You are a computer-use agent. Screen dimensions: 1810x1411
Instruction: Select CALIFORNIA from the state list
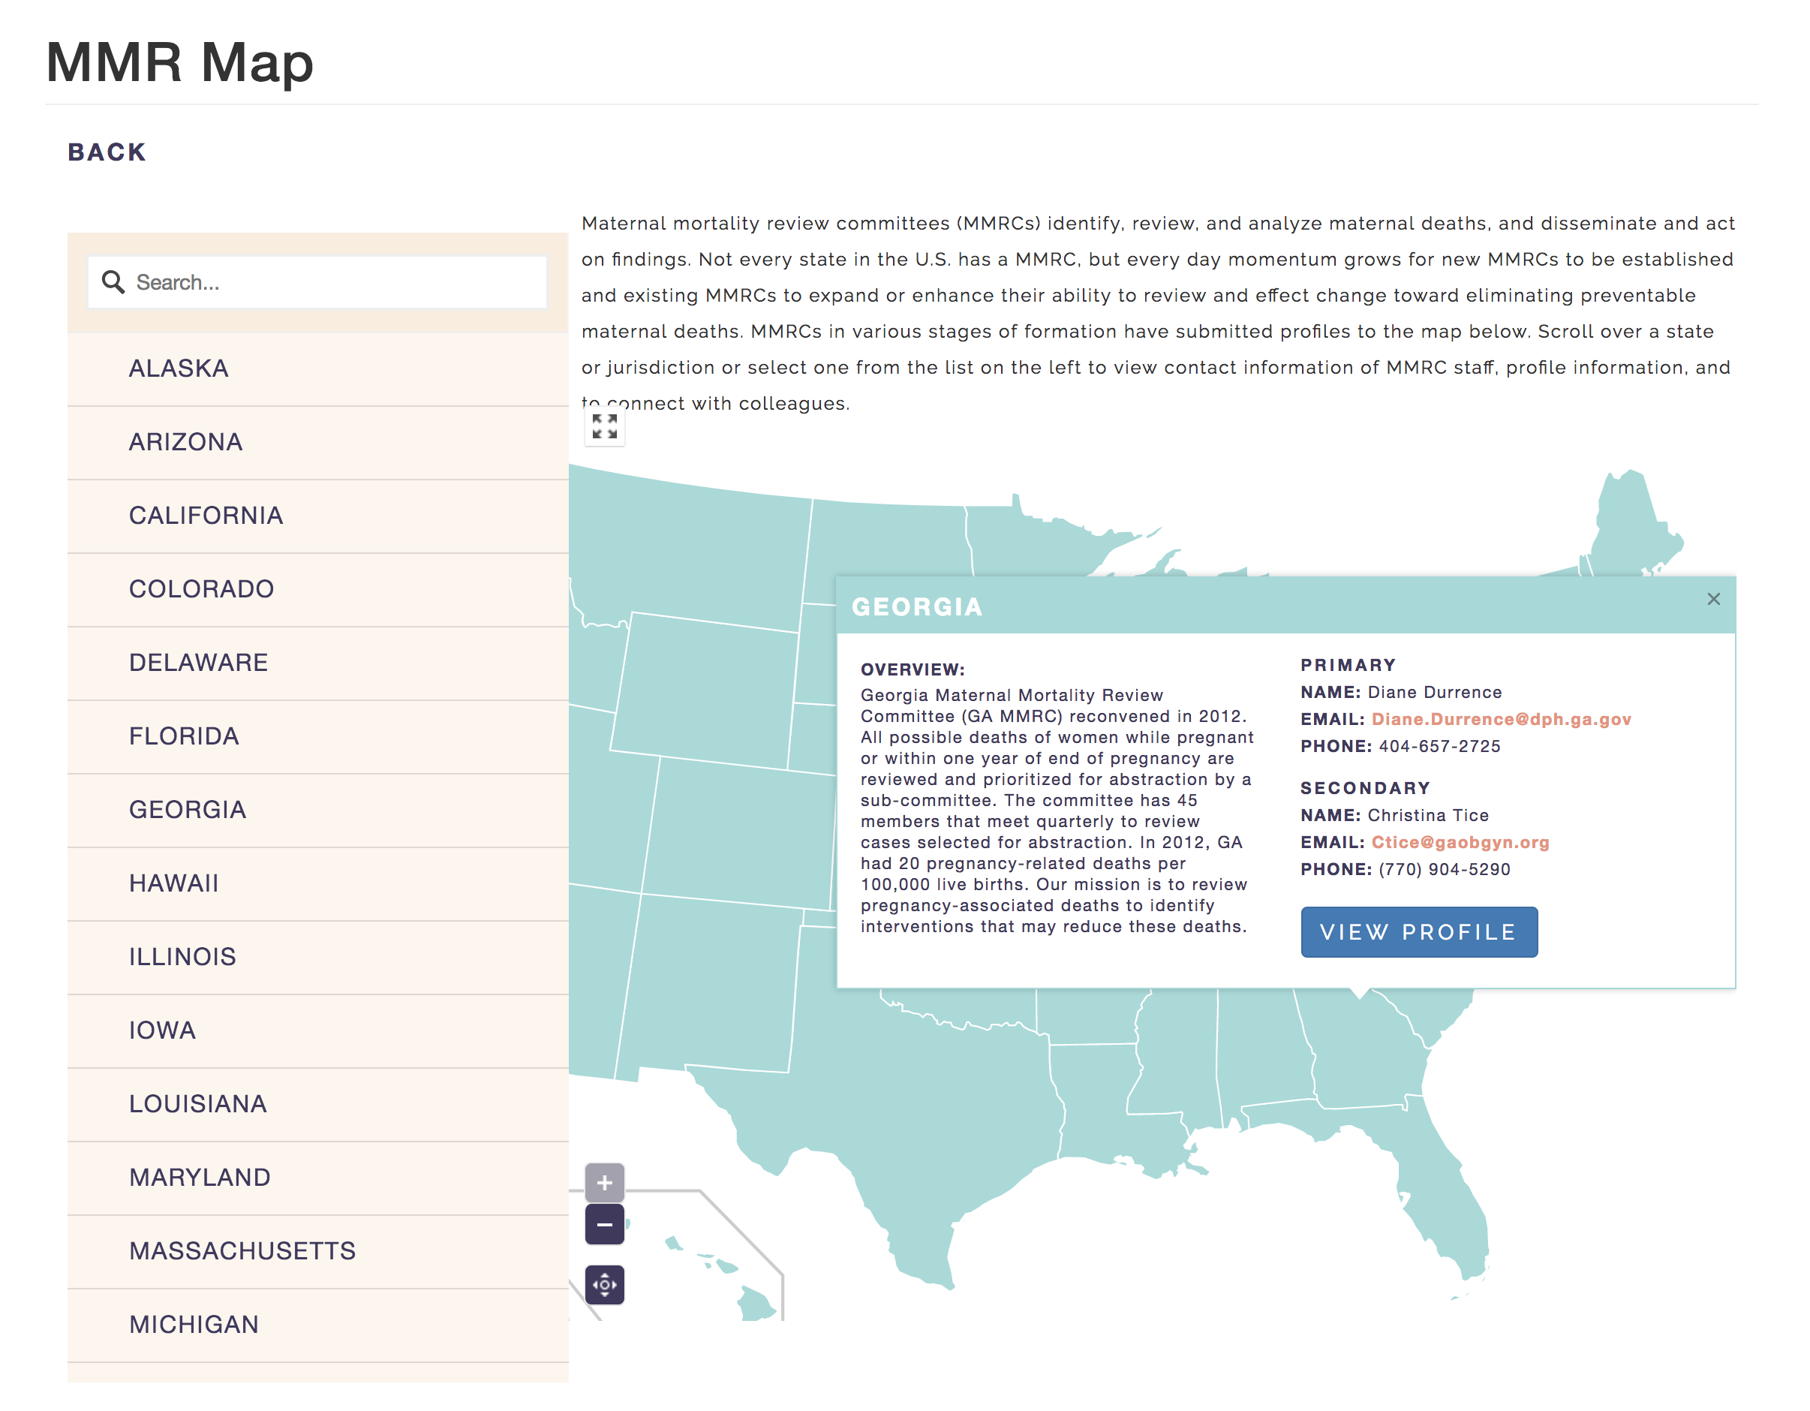coord(317,516)
